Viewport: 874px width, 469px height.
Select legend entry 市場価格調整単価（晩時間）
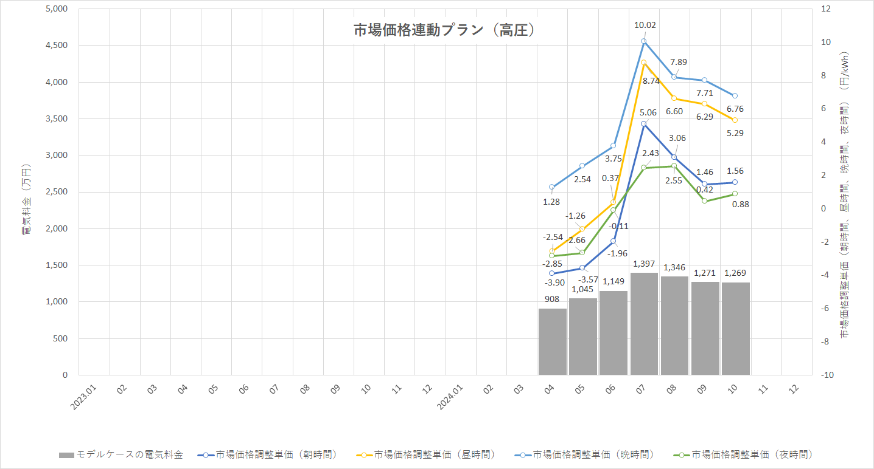(x=584, y=454)
